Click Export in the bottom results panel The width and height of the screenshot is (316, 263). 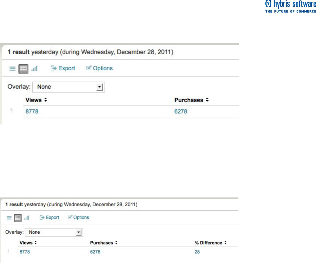coord(49,218)
